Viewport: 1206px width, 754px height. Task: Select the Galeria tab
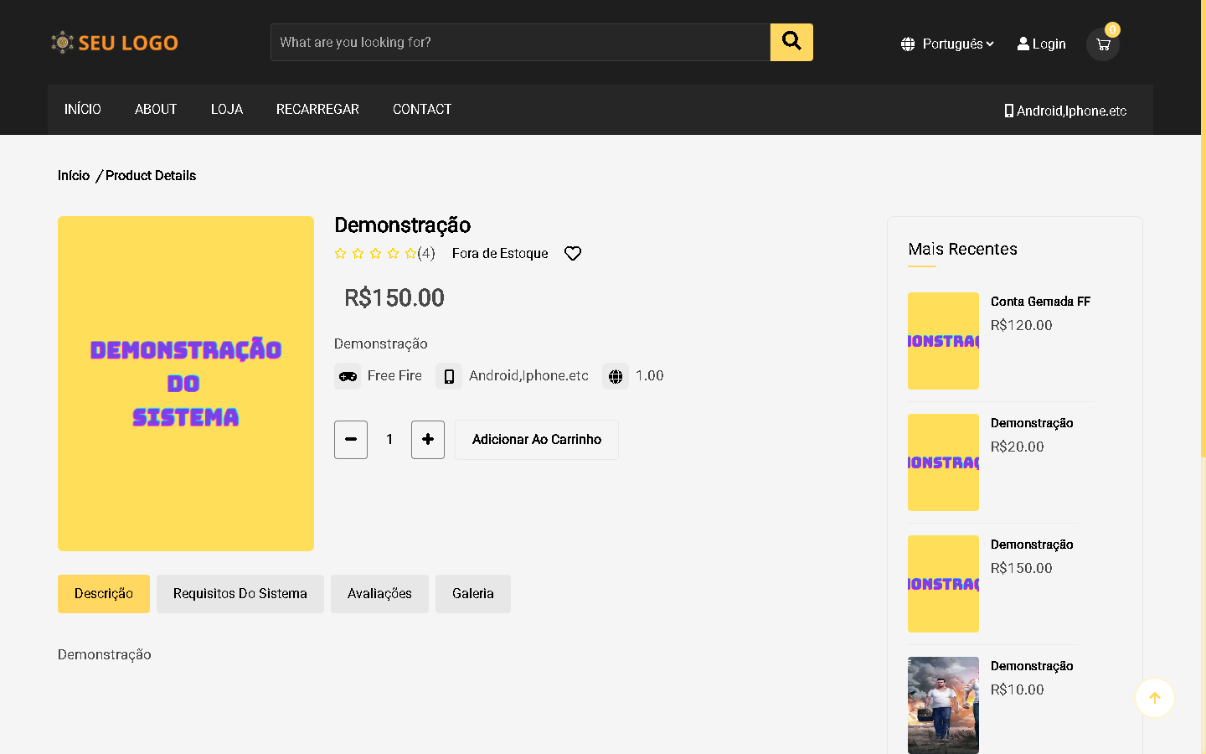tap(472, 594)
